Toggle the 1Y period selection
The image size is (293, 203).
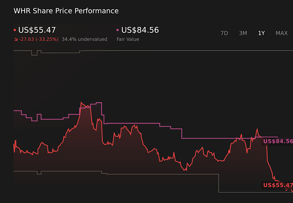point(261,33)
